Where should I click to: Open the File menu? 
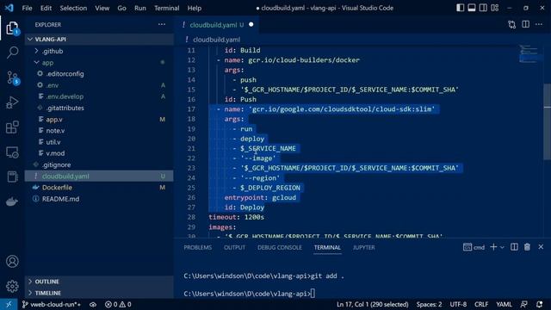[x=27, y=8]
